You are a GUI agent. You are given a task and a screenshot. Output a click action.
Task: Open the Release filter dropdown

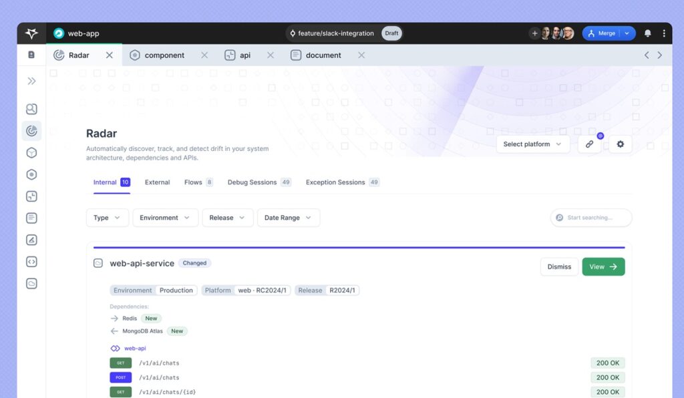[227, 218]
